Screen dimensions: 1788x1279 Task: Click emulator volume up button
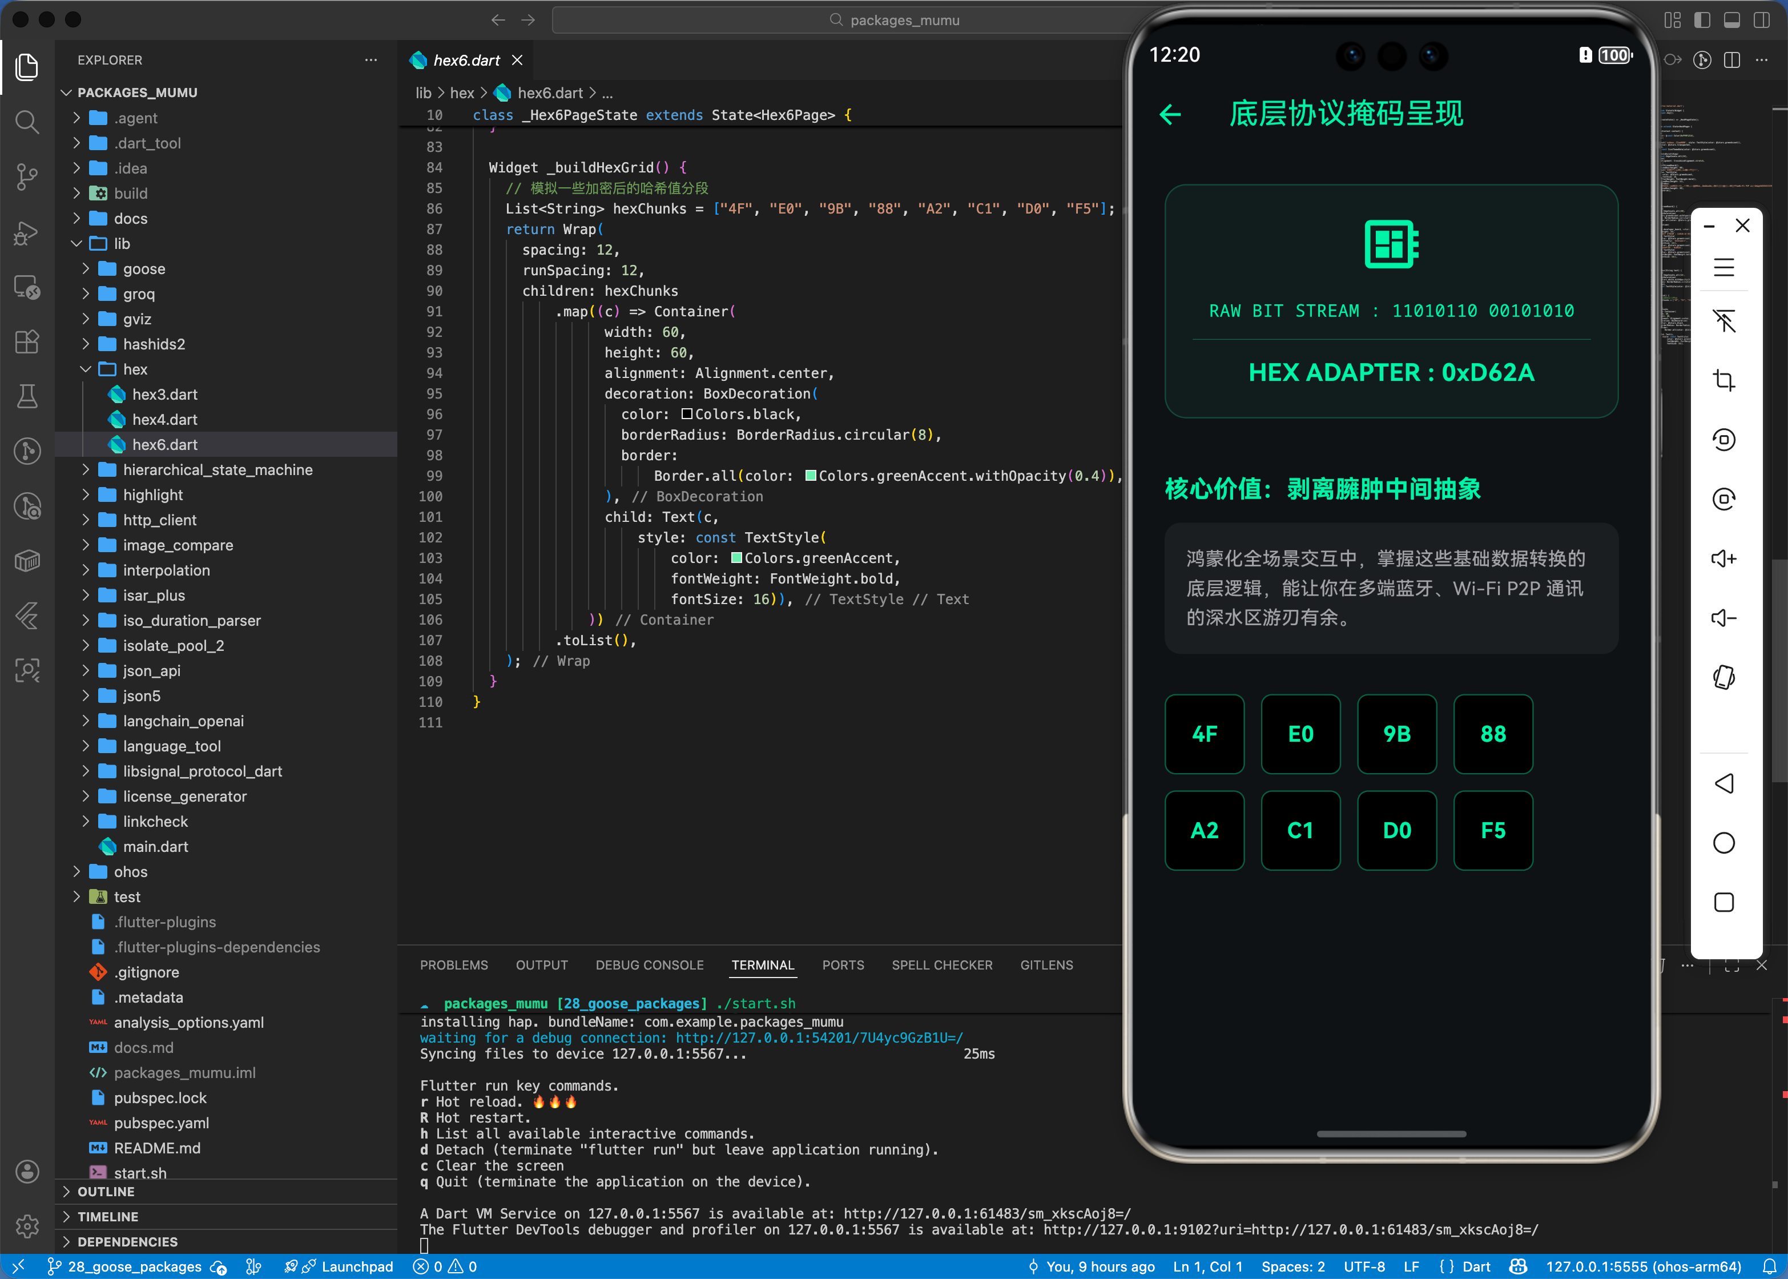[x=1723, y=558]
